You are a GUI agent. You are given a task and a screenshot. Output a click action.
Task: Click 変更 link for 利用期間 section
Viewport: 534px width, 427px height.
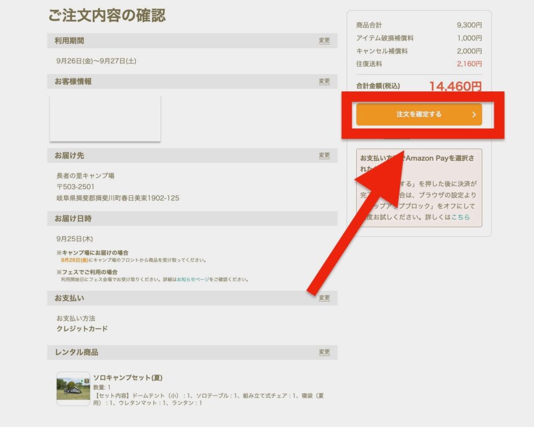click(324, 41)
